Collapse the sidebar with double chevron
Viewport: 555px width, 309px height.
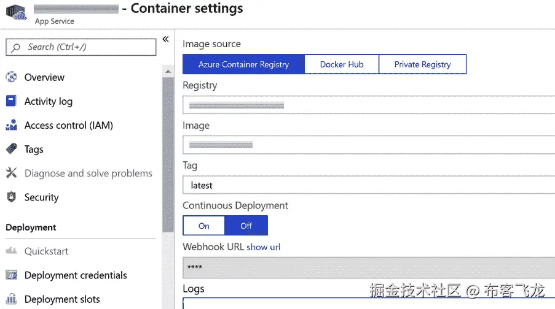pyautogui.click(x=166, y=39)
